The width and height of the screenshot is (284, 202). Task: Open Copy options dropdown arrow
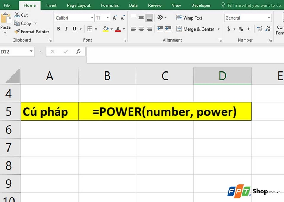click(35, 23)
